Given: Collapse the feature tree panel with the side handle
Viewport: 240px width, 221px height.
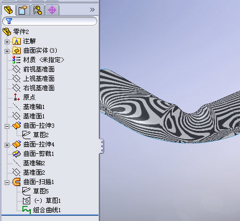Looking at the screenshot, I should (x=102, y=146).
